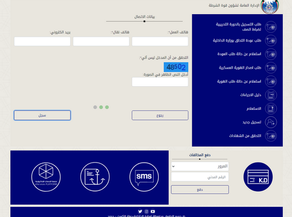Open the anchor ports service icon
Viewport: 292px width, 217px height.
tap(95, 177)
